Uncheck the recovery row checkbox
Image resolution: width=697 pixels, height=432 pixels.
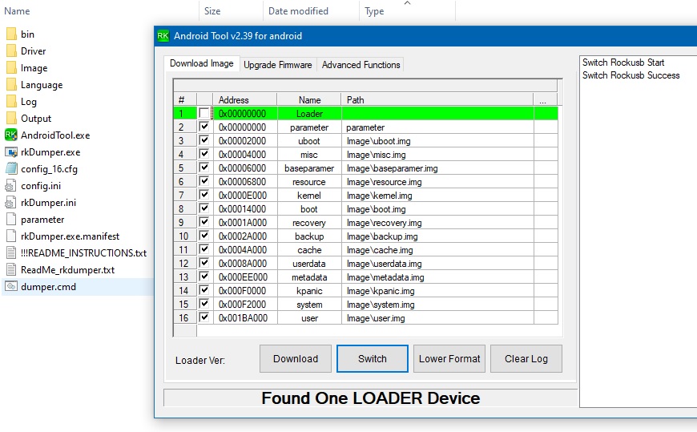pos(203,223)
